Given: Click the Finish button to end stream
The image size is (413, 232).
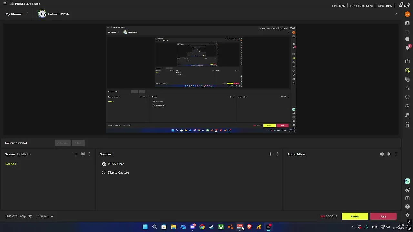Looking at the screenshot, I should (x=355, y=217).
